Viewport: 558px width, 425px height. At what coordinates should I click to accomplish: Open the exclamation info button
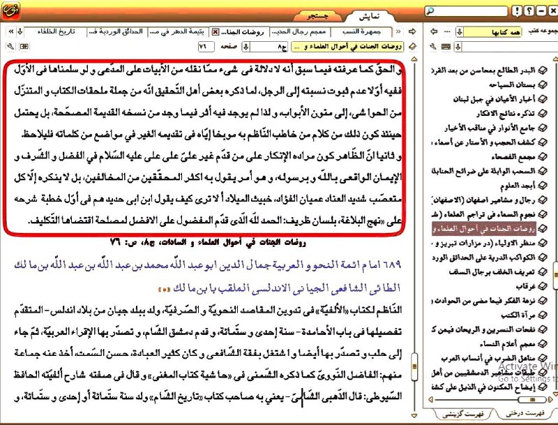point(518,11)
